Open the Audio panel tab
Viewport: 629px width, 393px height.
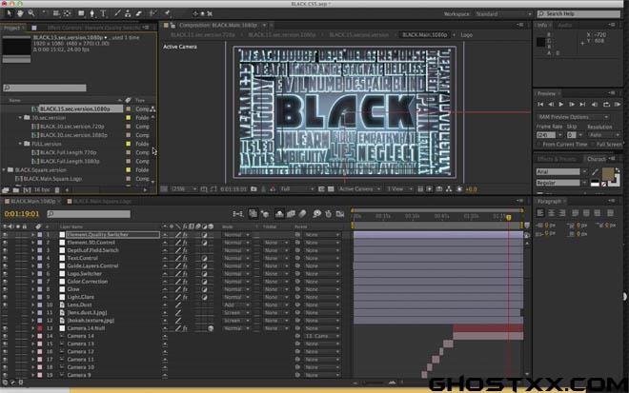pos(565,26)
